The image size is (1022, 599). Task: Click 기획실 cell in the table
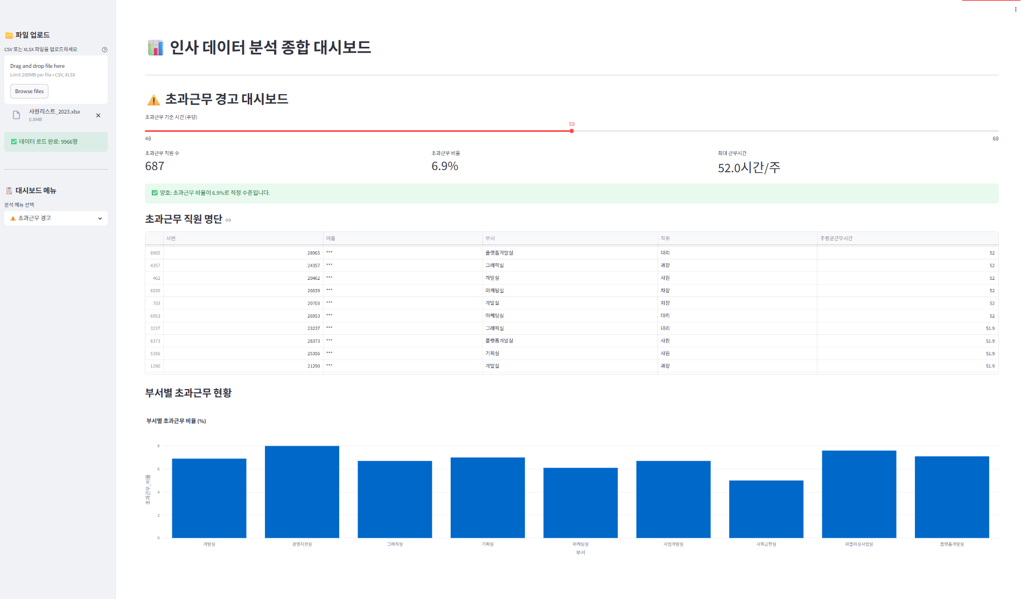[570, 354]
